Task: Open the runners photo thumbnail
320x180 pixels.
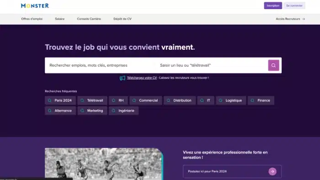Action: [104, 164]
